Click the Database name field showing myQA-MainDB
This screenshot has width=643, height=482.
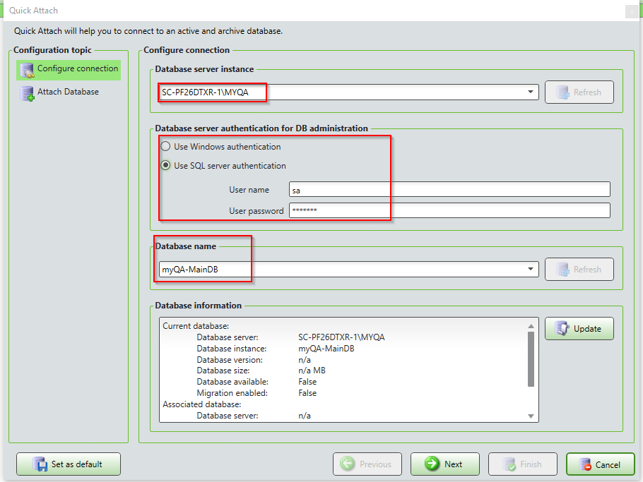pos(348,269)
